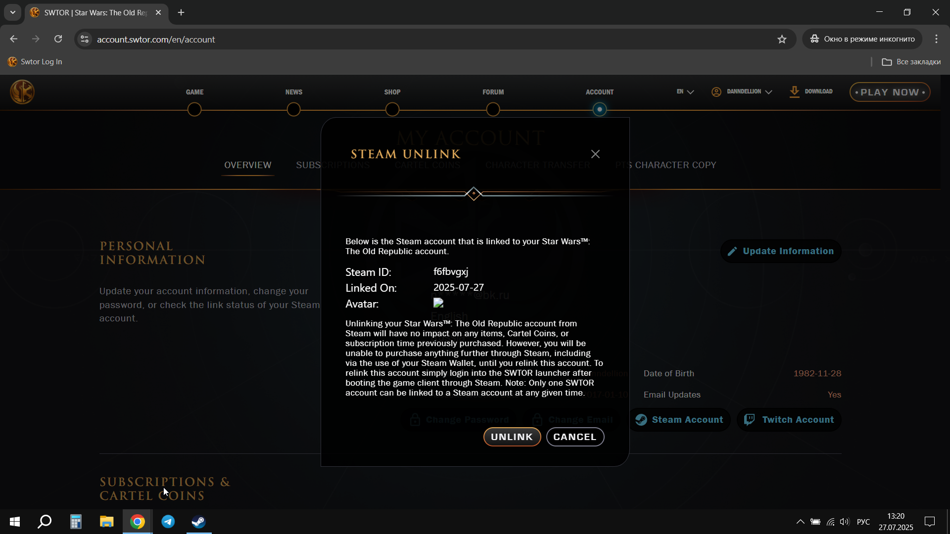Open File Explorer from taskbar
This screenshot has height=534, width=950.
click(106, 522)
